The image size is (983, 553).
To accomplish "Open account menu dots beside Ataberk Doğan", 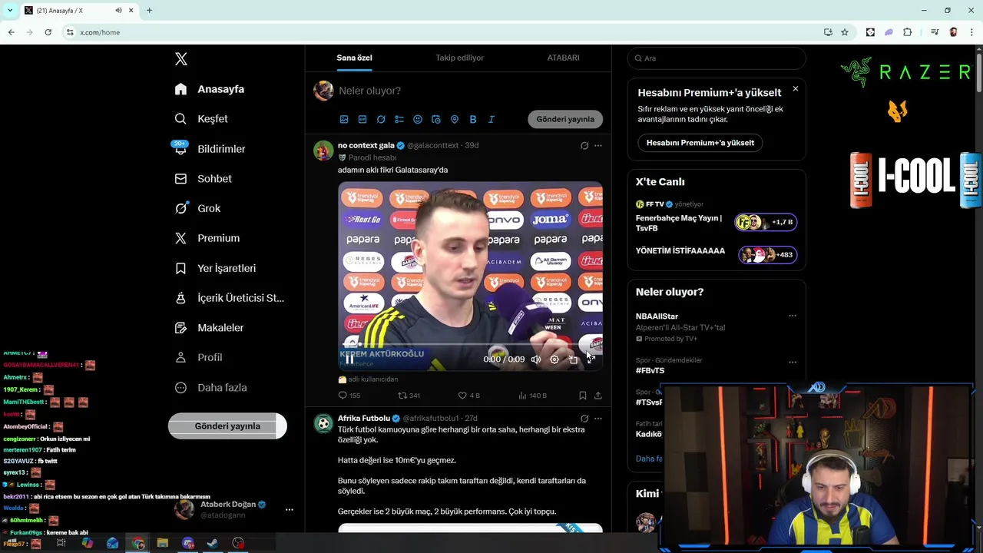I will (290, 509).
